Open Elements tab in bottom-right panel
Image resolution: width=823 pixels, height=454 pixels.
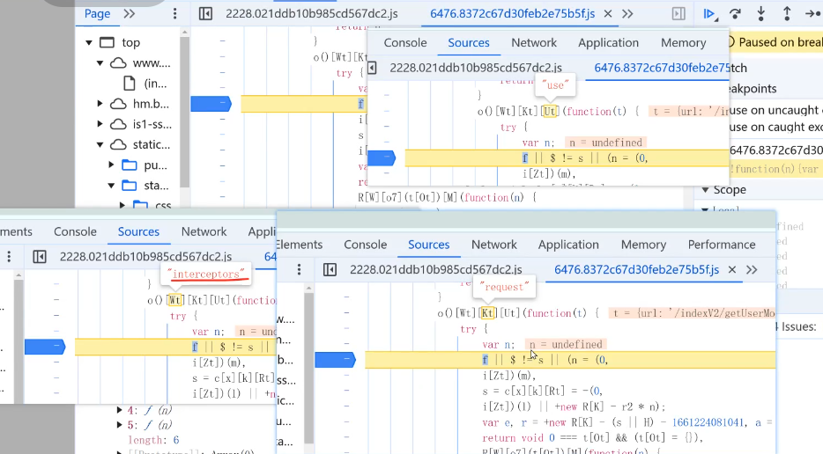point(300,245)
